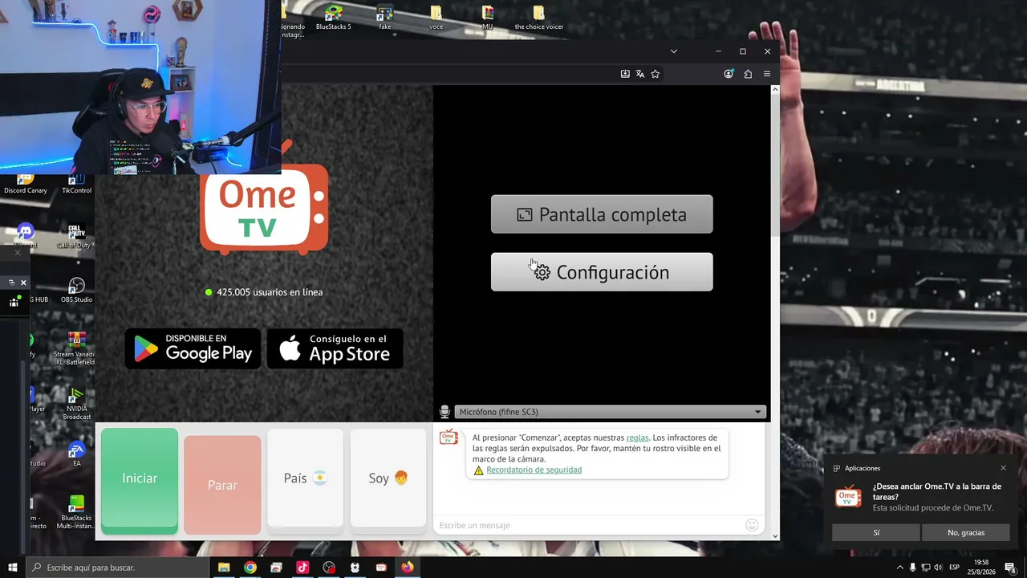1027x578 pixels.
Task: Focus the 'Escribe un mensaje' chat input
Action: point(590,525)
